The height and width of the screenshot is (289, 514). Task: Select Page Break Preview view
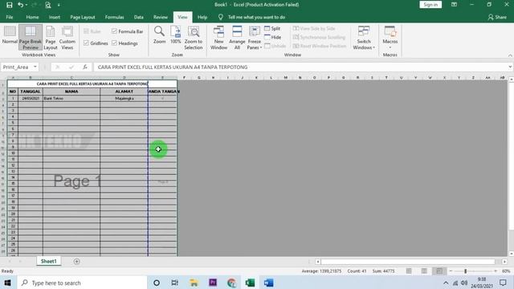coord(31,38)
